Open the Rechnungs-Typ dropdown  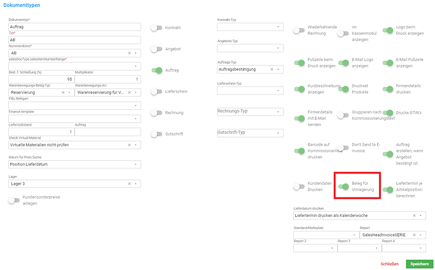tap(250, 112)
